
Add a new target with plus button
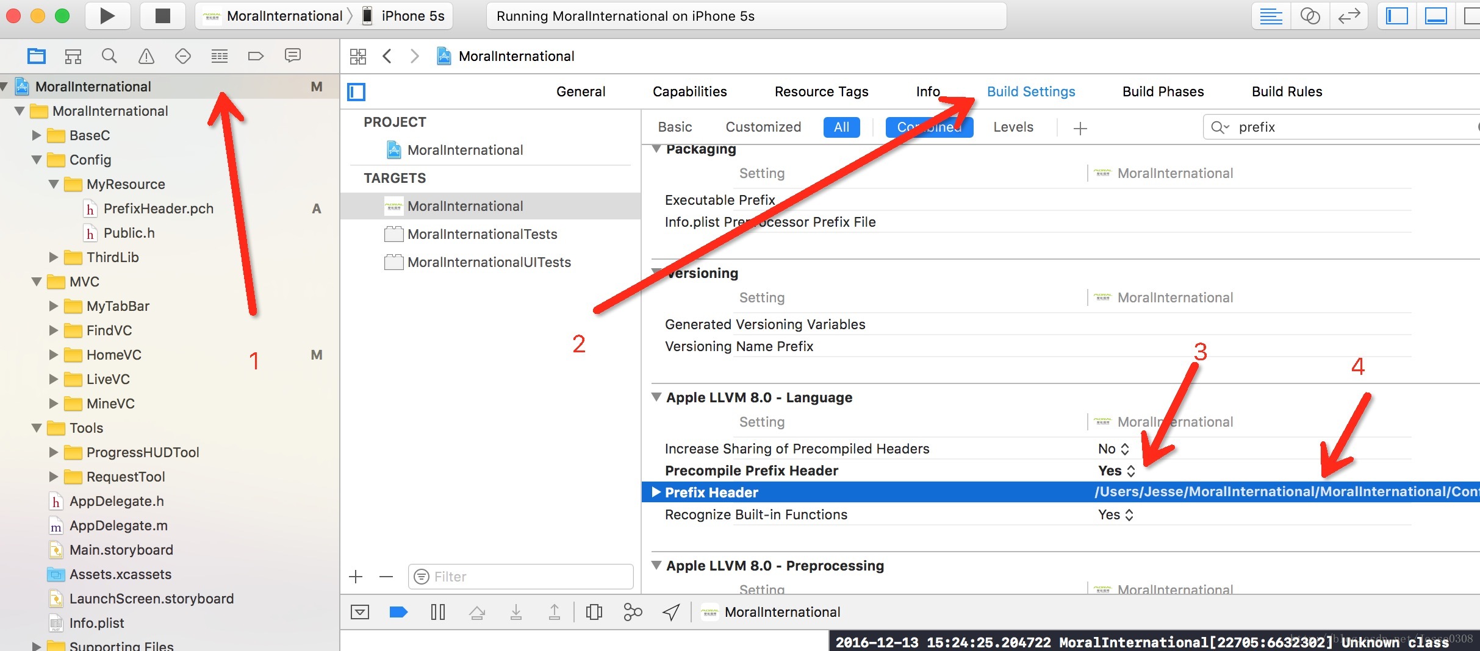(x=356, y=577)
